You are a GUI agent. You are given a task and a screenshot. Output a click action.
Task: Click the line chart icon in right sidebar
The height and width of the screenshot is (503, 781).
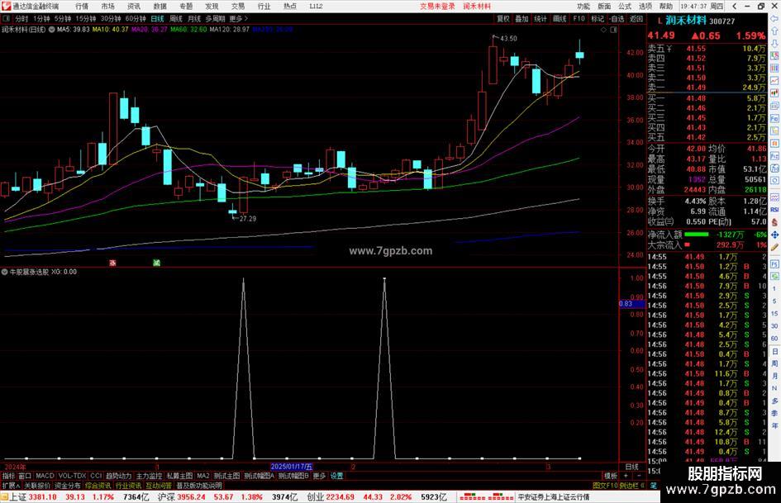tap(774, 81)
